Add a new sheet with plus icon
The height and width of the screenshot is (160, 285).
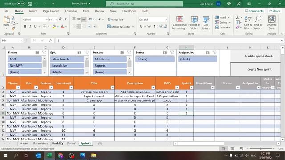pyautogui.click(x=100, y=144)
